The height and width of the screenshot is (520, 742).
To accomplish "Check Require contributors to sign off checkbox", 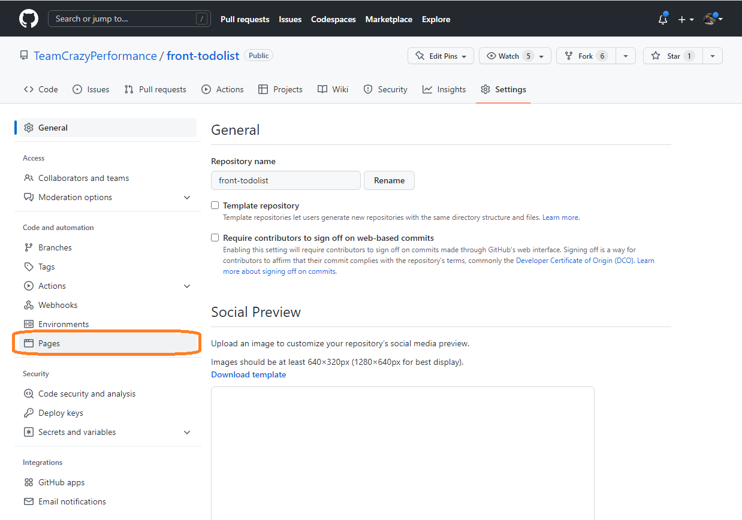I will pyautogui.click(x=215, y=237).
